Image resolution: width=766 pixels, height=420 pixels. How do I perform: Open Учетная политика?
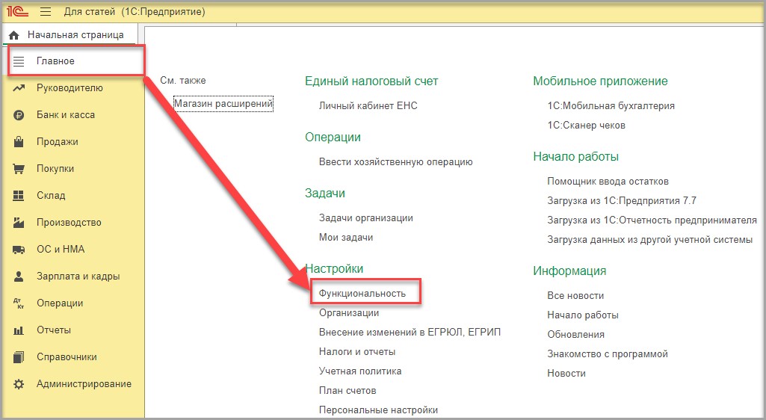[x=360, y=371]
